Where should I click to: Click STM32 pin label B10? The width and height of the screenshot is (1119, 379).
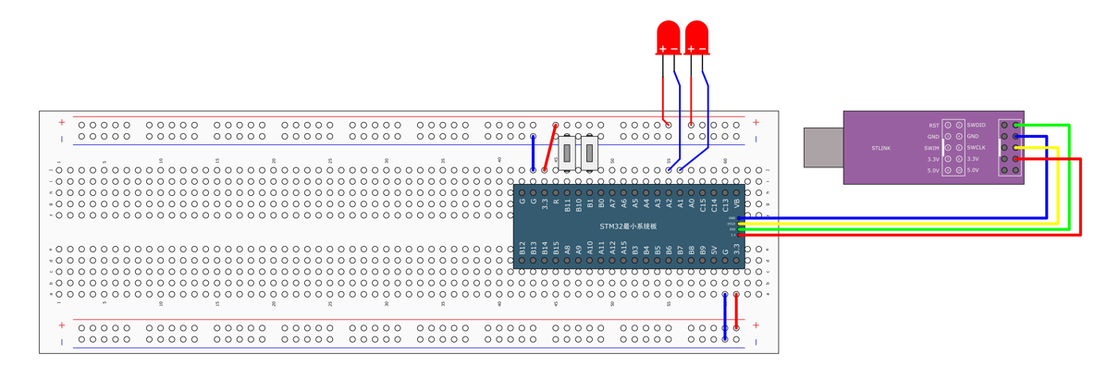[x=579, y=205]
